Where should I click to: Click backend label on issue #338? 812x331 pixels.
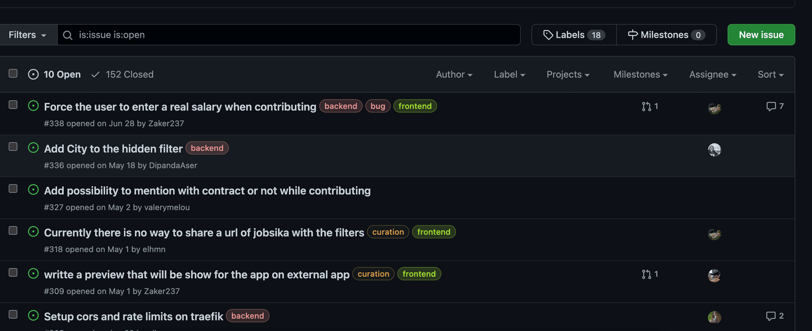click(x=341, y=106)
